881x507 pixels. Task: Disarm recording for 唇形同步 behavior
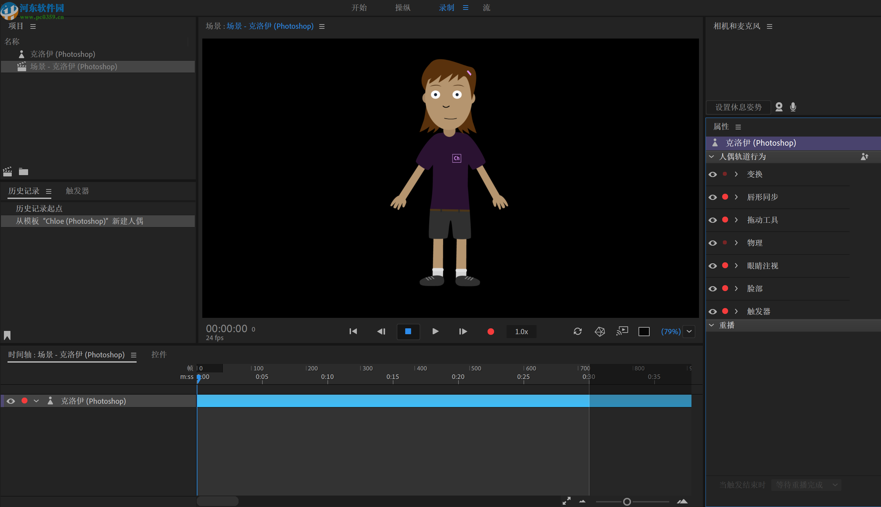725,197
